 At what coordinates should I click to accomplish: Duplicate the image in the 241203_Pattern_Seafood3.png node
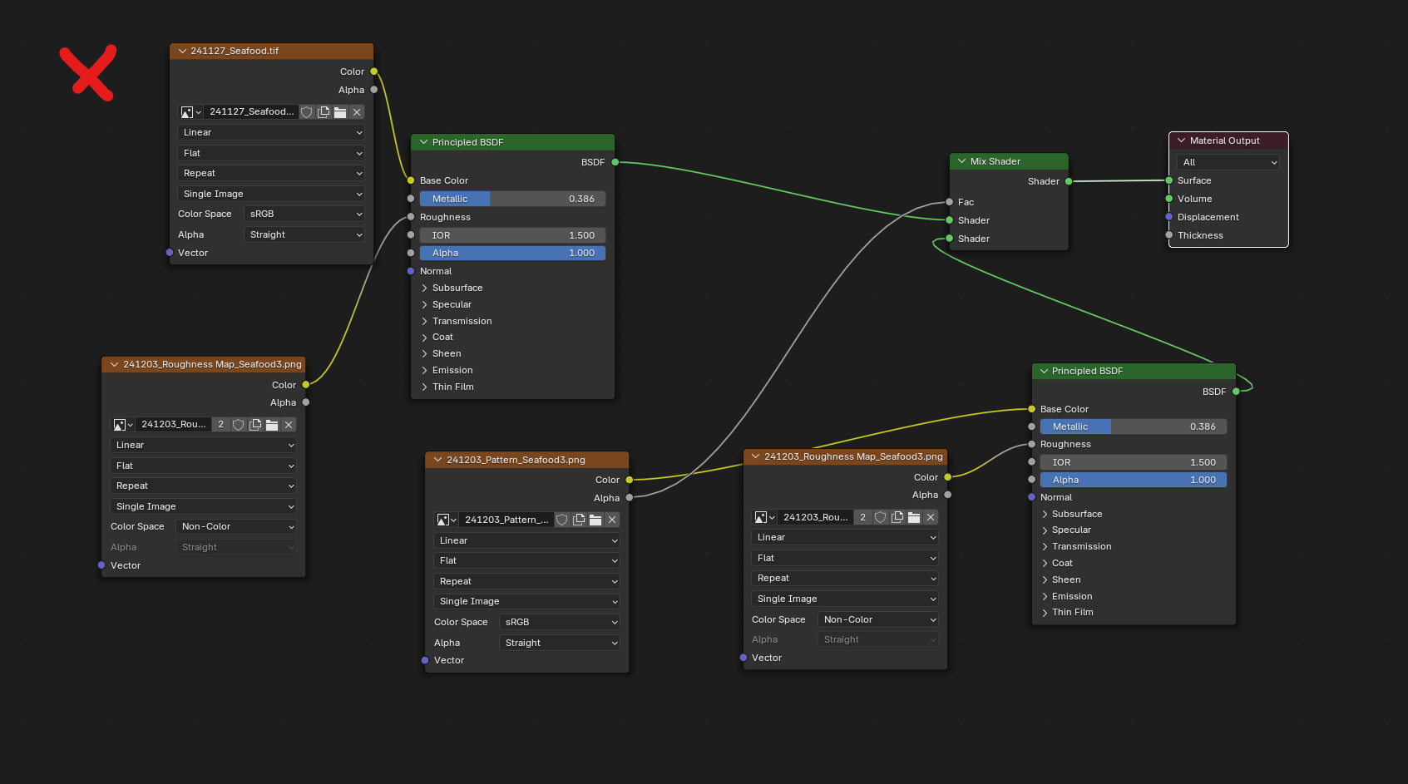(x=579, y=520)
